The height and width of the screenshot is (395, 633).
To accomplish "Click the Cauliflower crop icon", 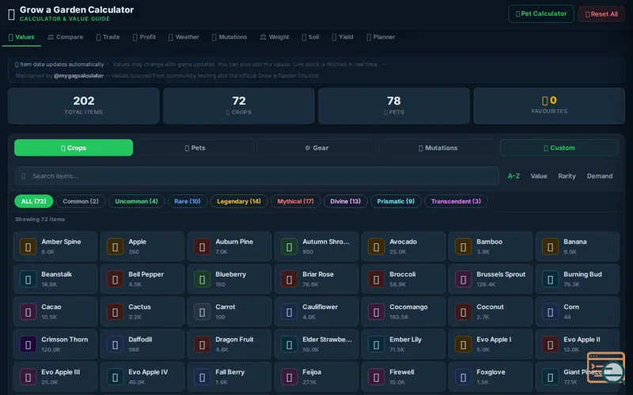I will [289, 312].
